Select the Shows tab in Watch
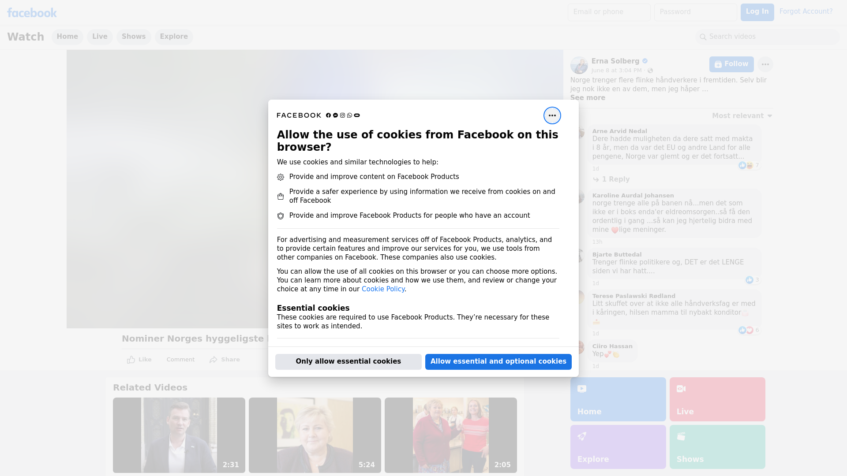Viewport: 847px width, 476px height. coord(134,37)
